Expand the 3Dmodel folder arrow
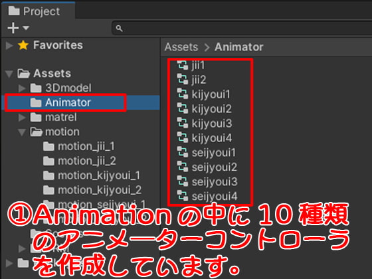The height and width of the screenshot is (279, 372). point(22,88)
